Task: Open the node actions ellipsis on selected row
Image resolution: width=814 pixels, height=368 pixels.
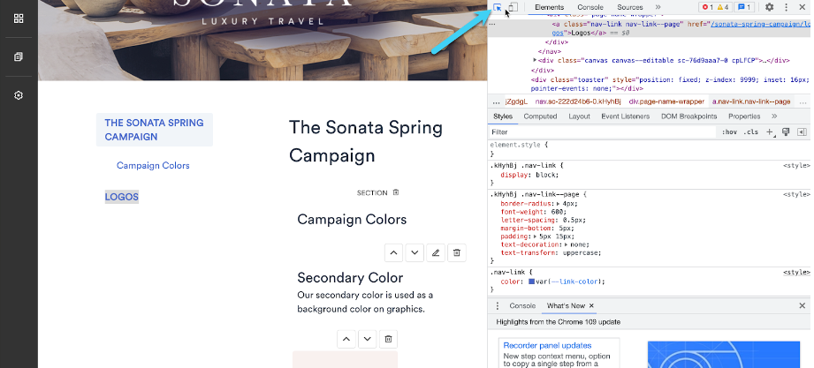Action: click(492, 25)
